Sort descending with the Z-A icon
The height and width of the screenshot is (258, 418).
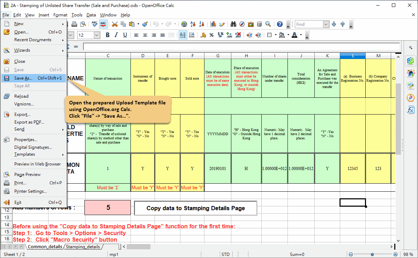point(202,24)
